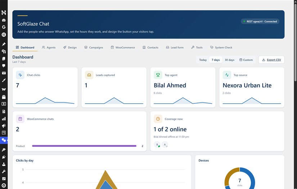This screenshot has width=297, height=189.
Task: Click the 'SoftGlaze Chat' banner title
Action: tap(33, 24)
